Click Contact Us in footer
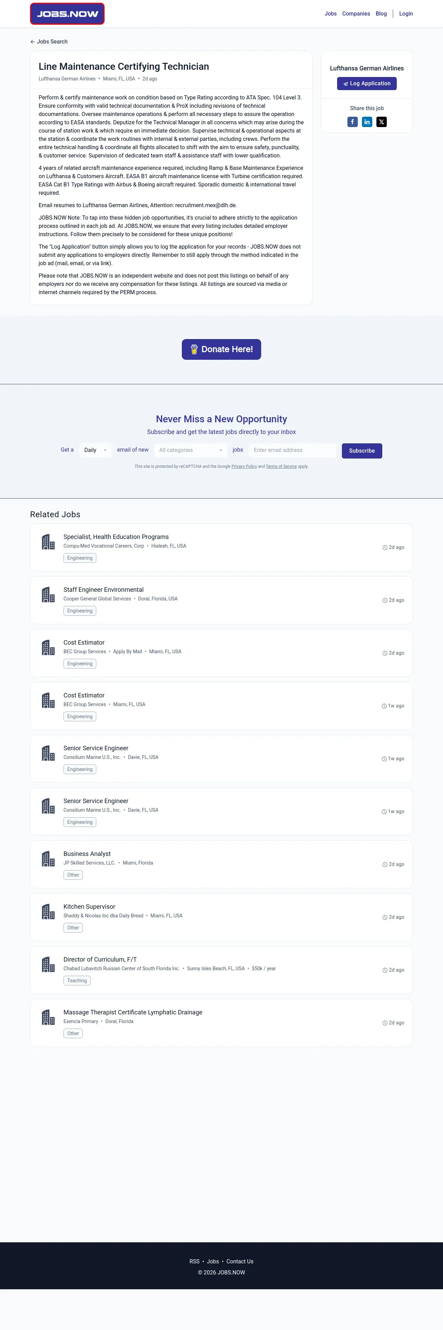This screenshot has width=443, height=1330. [240, 1261]
